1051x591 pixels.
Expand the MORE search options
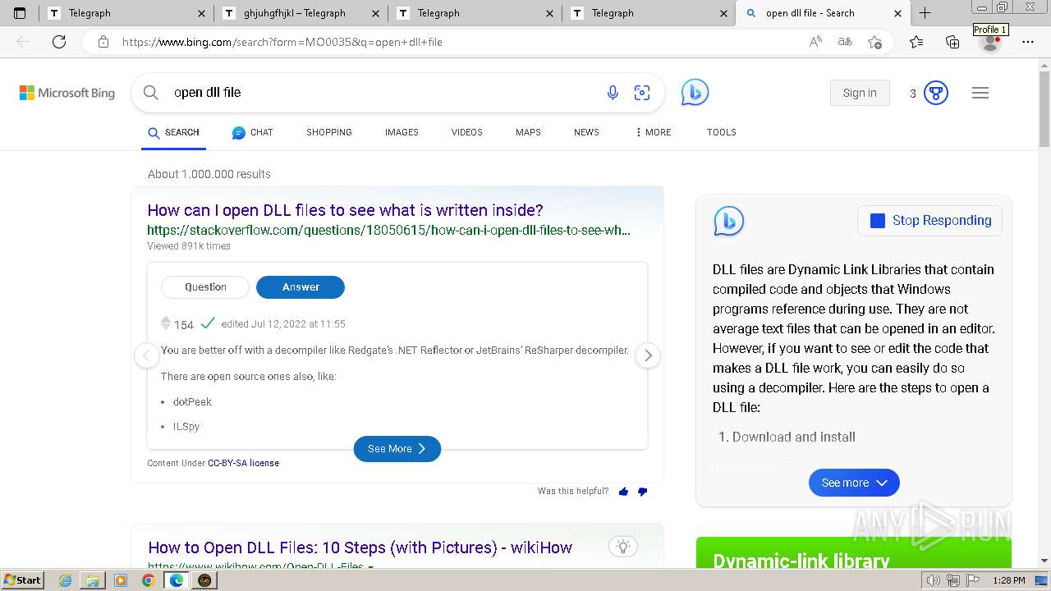pos(654,132)
